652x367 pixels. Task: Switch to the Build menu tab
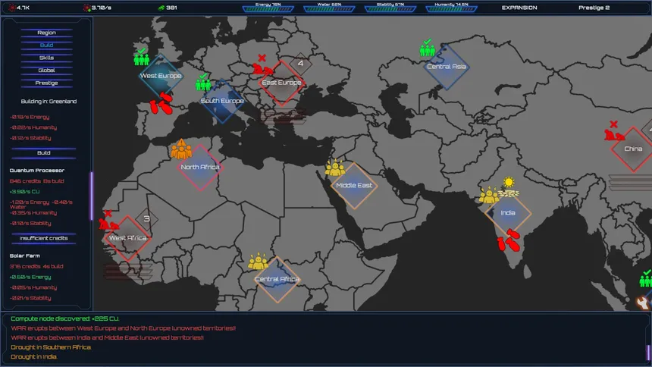pyautogui.click(x=46, y=45)
